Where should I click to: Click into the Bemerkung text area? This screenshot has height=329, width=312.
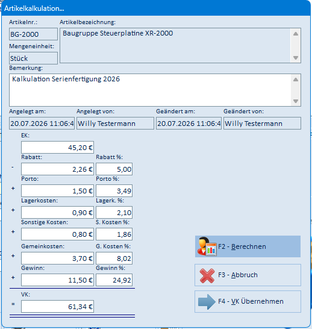150,90
